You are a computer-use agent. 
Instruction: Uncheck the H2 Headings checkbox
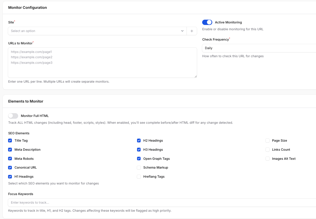click(139, 141)
